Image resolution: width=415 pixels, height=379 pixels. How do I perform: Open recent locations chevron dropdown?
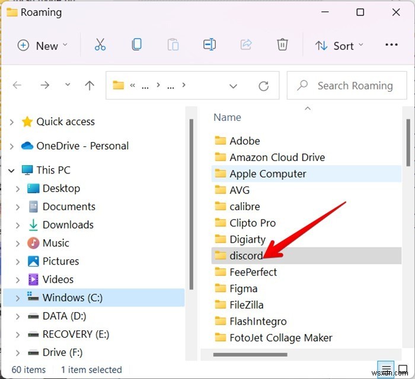coord(68,85)
